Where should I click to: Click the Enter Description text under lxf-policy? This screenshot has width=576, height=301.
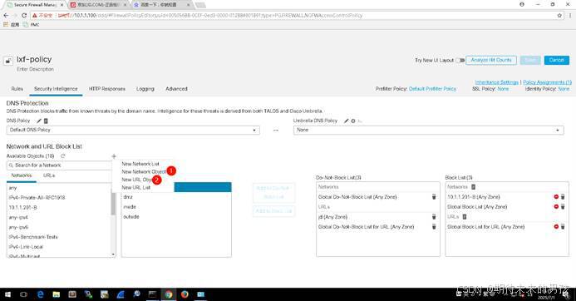(35, 69)
